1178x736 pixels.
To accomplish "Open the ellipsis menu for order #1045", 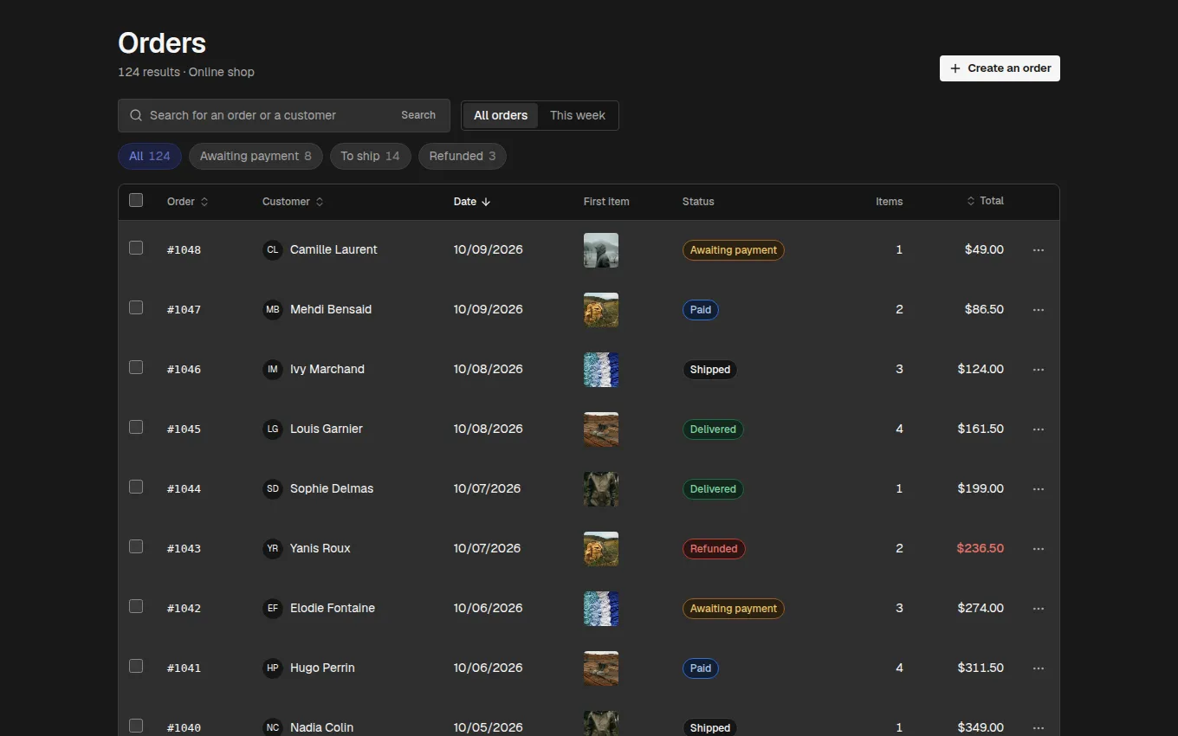I will pos(1039,429).
